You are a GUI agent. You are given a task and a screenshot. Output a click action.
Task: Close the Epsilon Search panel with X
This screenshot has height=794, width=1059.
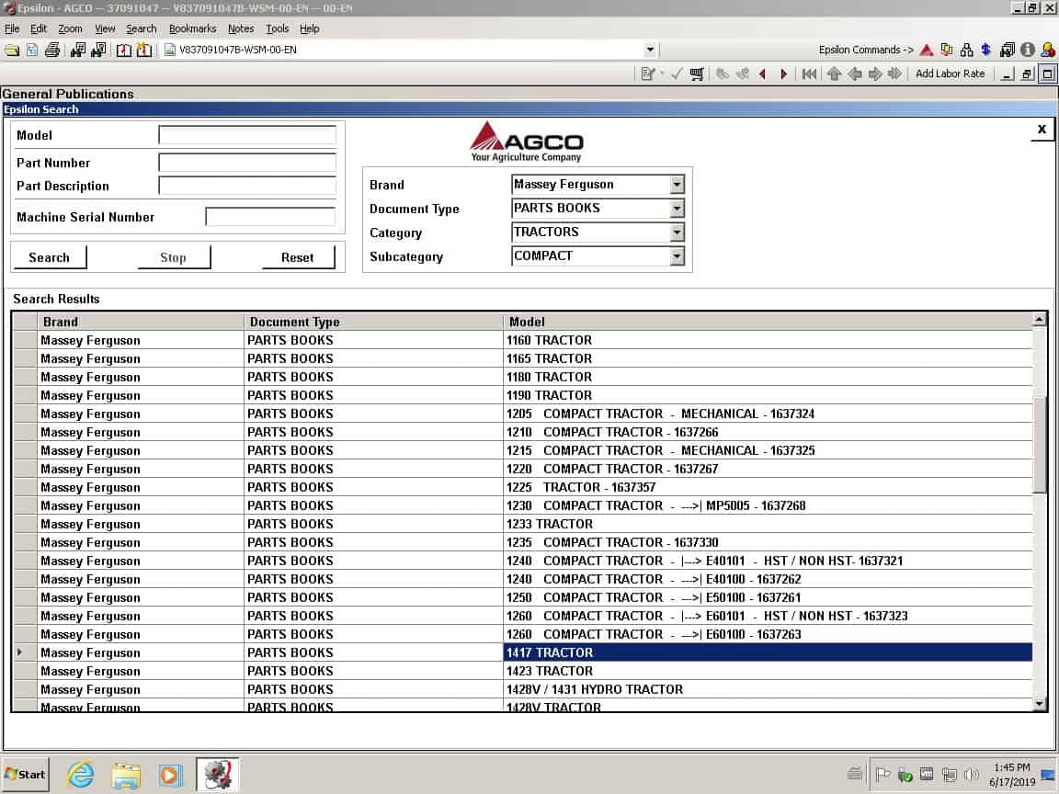click(1042, 129)
